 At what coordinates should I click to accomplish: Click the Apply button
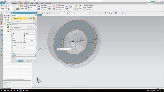point(27,61)
